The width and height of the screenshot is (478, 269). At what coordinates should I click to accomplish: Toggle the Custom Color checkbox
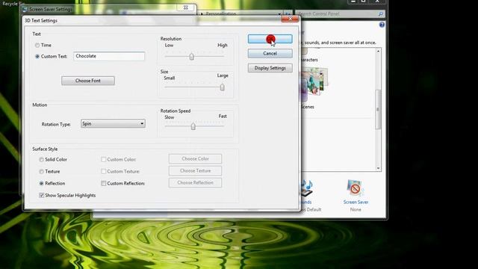104,159
